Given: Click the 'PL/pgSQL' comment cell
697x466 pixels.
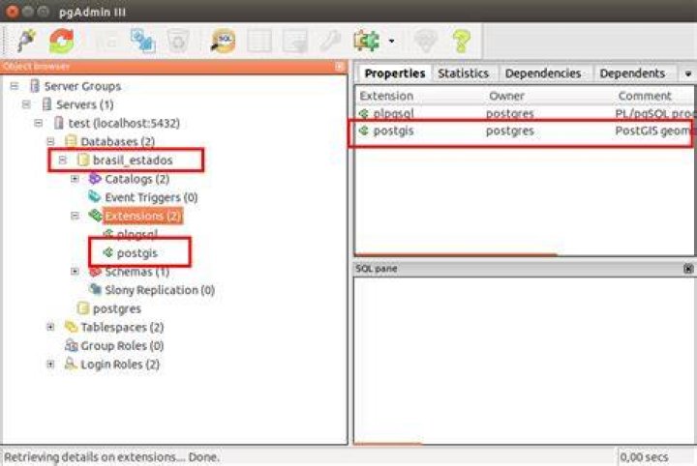Looking at the screenshot, I should (653, 114).
